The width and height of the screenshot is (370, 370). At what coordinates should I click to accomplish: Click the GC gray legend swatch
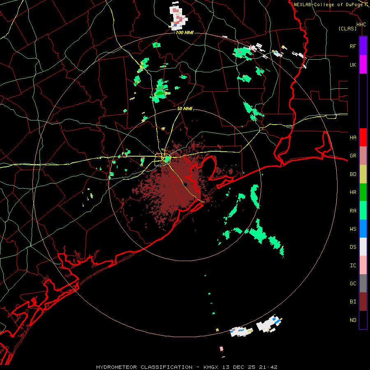click(x=363, y=283)
